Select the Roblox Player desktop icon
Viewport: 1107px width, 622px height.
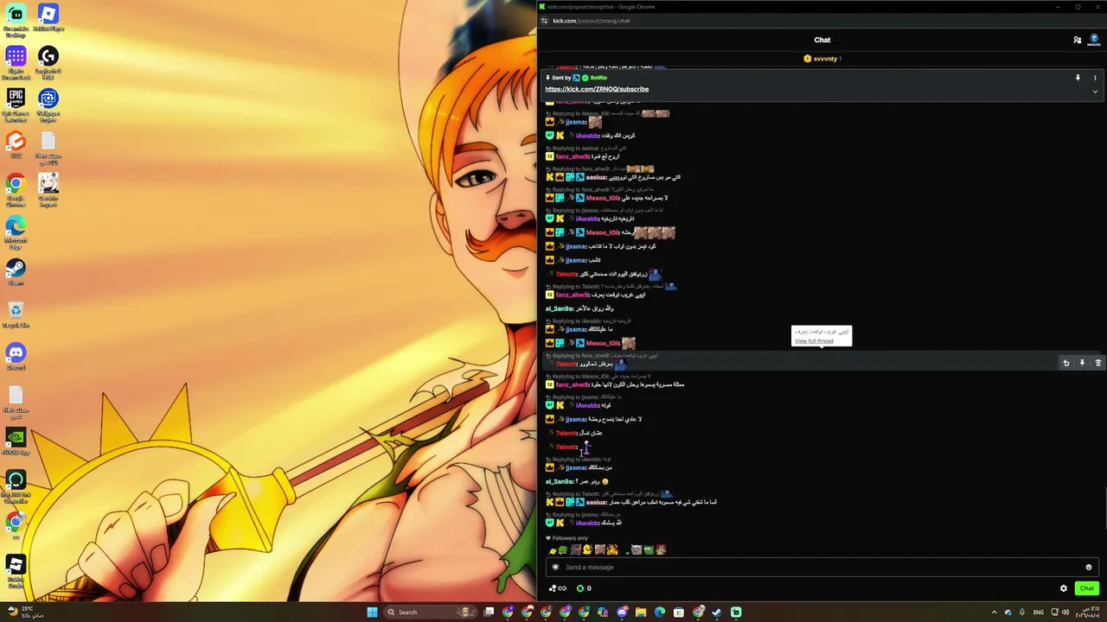coord(48,19)
